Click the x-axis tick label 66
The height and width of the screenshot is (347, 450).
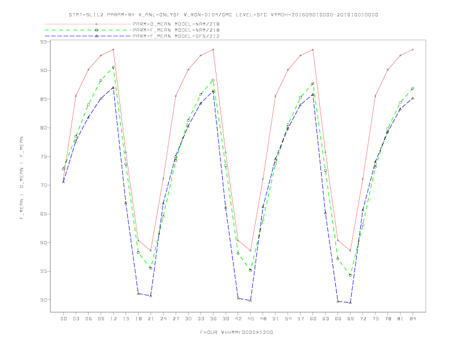[338, 319]
